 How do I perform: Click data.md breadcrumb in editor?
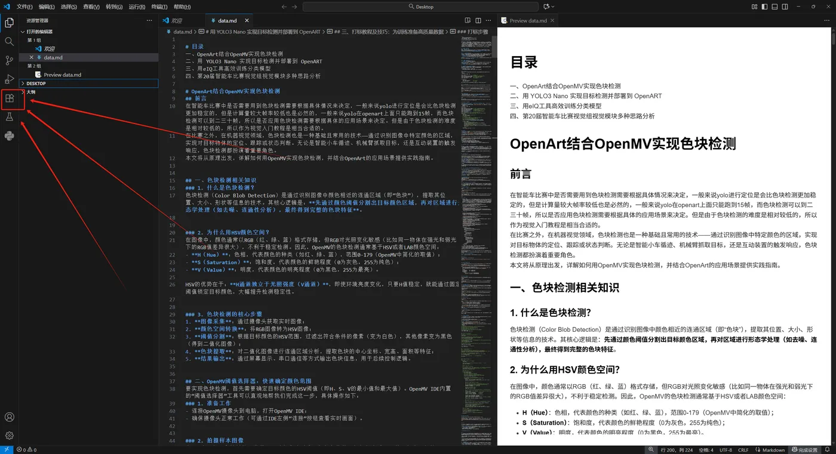[183, 32]
